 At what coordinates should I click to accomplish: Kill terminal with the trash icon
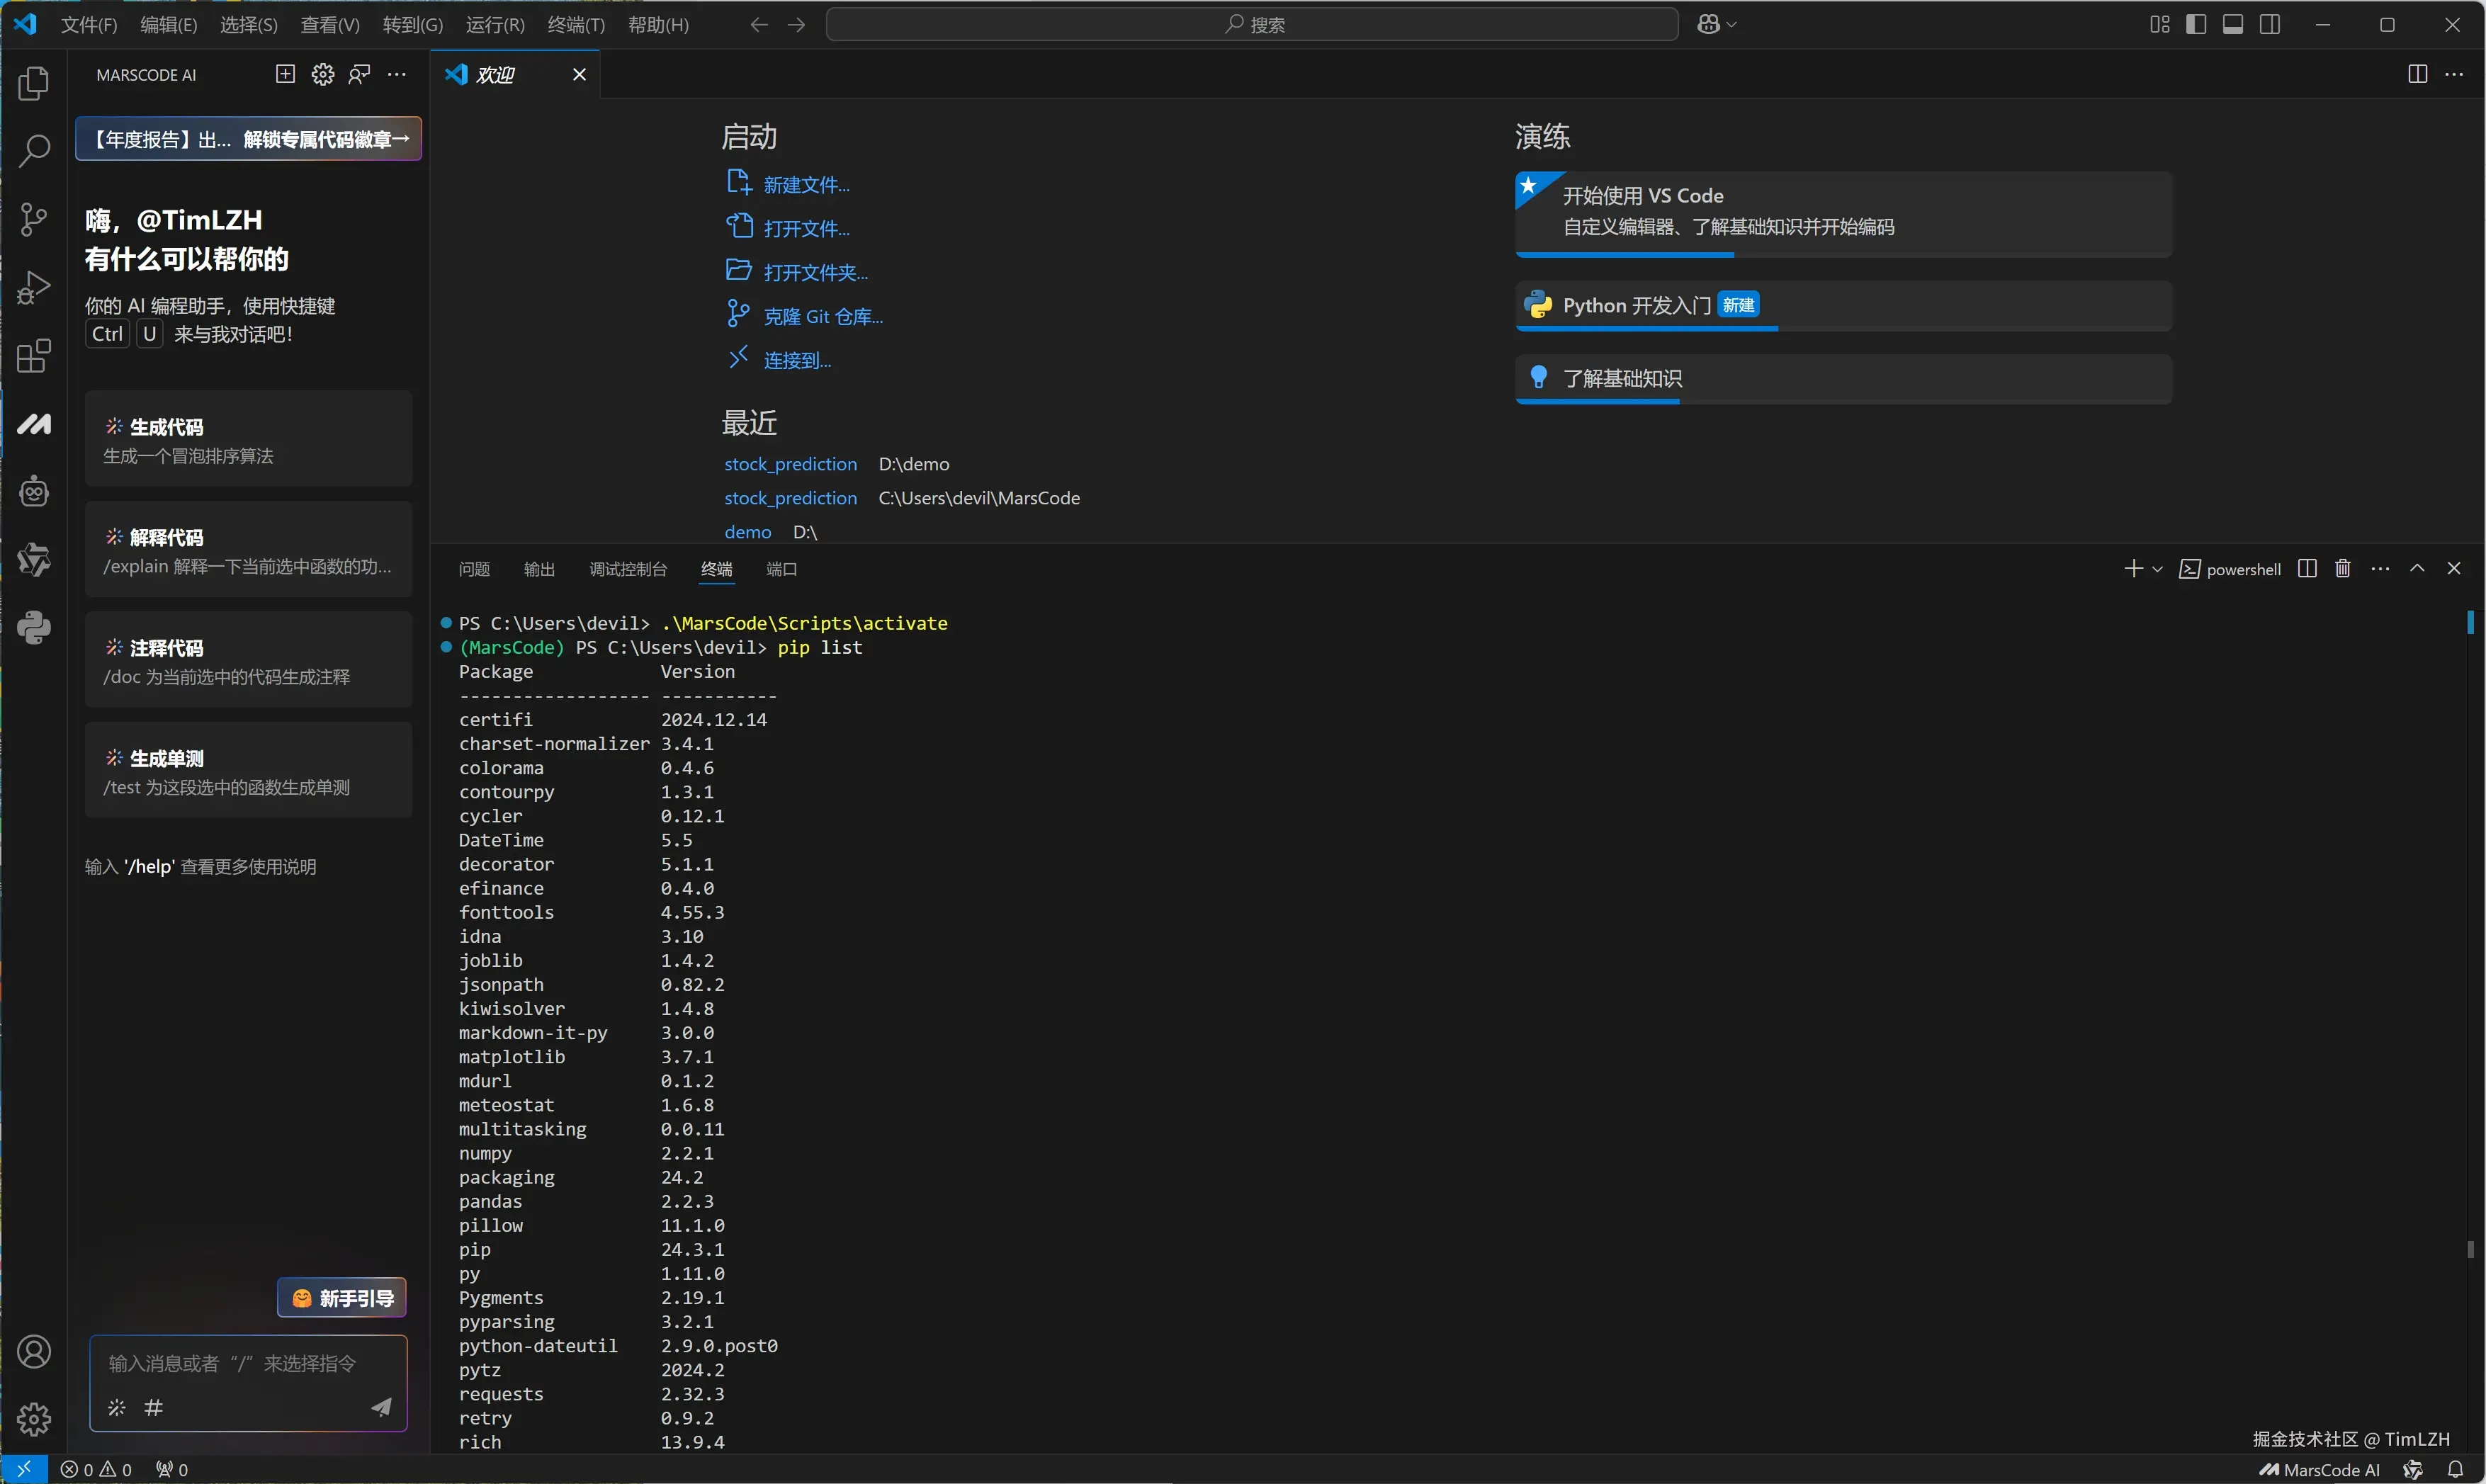[x=2342, y=569]
